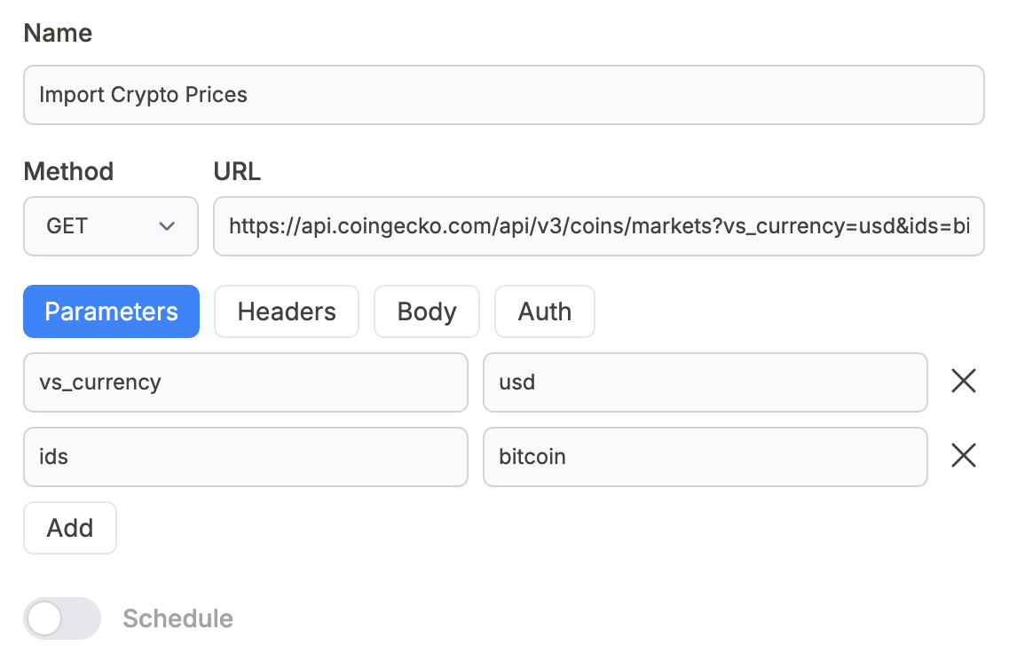This screenshot has height=661, width=1009.
Task: Click into the URL field
Action: pos(598,226)
